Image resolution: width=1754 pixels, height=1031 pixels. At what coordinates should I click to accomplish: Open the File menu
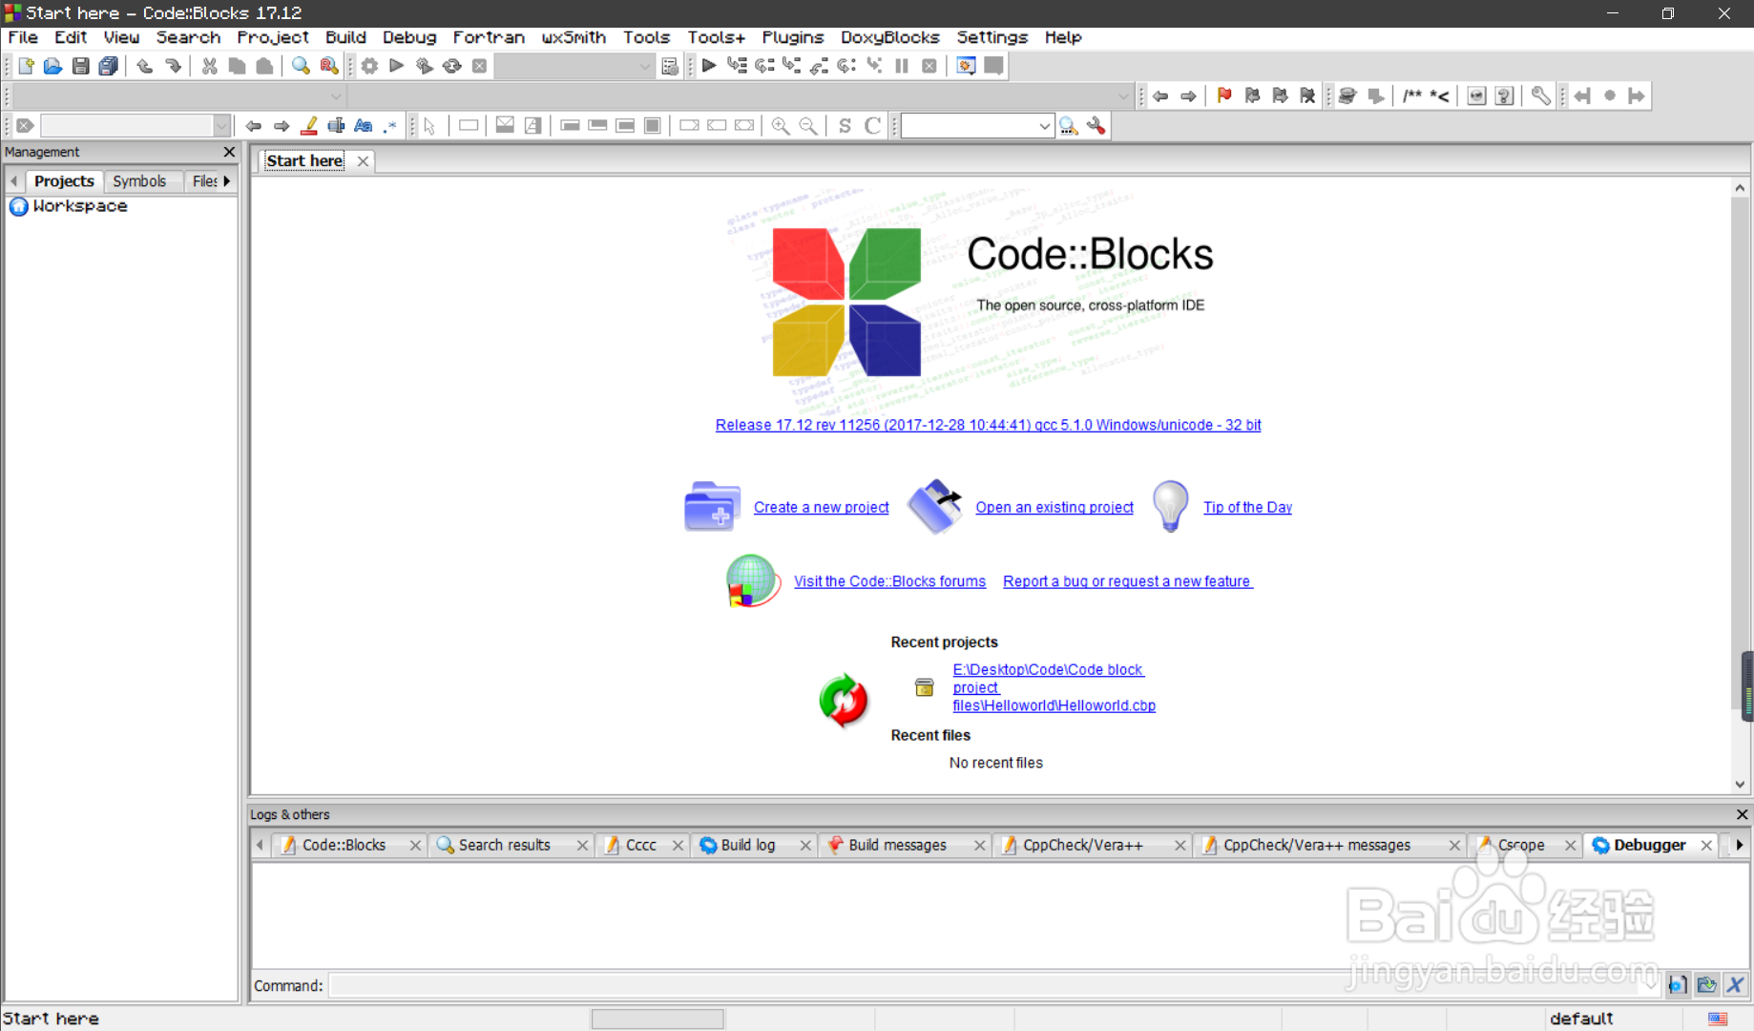point(23,37)
